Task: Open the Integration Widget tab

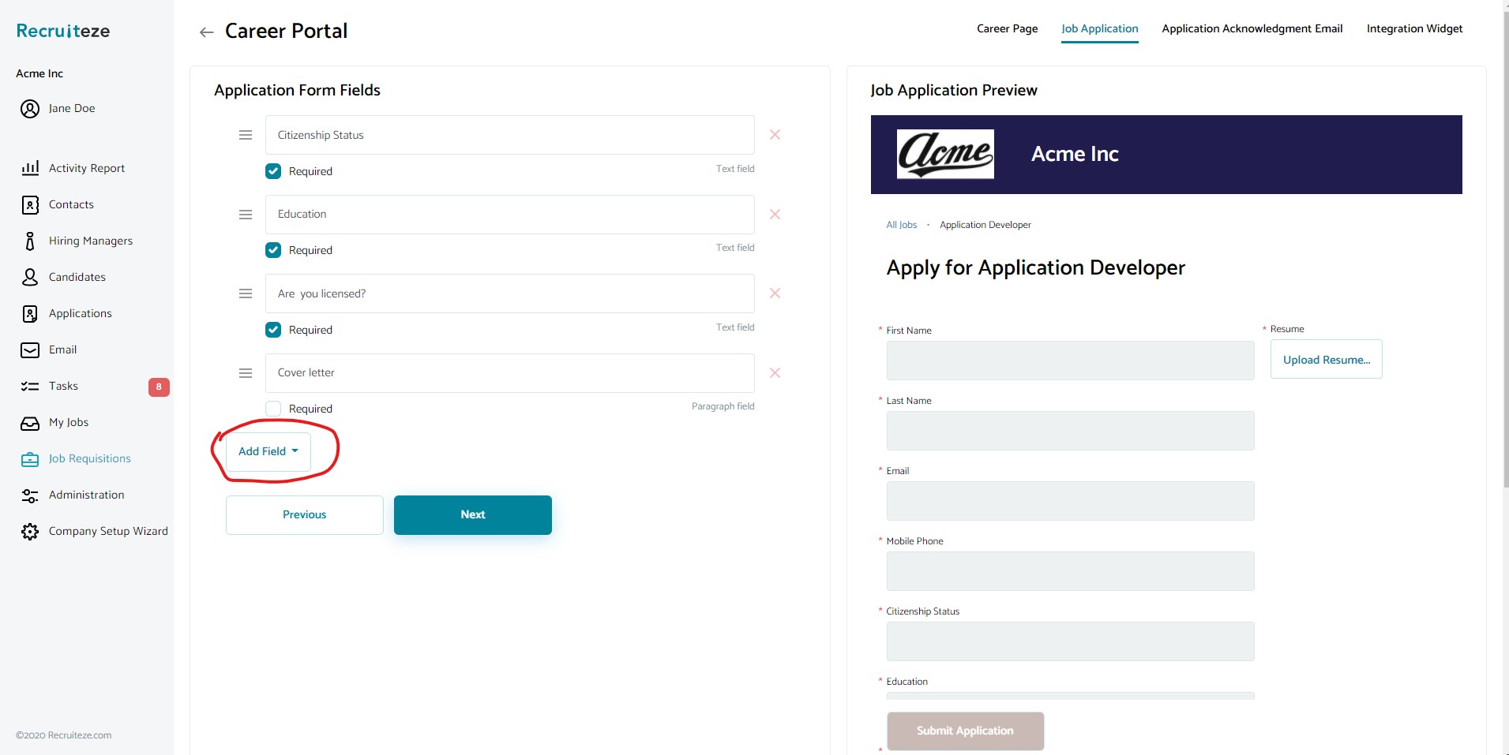Action: [x=1413, y=28]
